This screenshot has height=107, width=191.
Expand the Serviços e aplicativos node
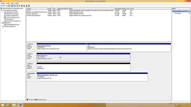(1, 26)
